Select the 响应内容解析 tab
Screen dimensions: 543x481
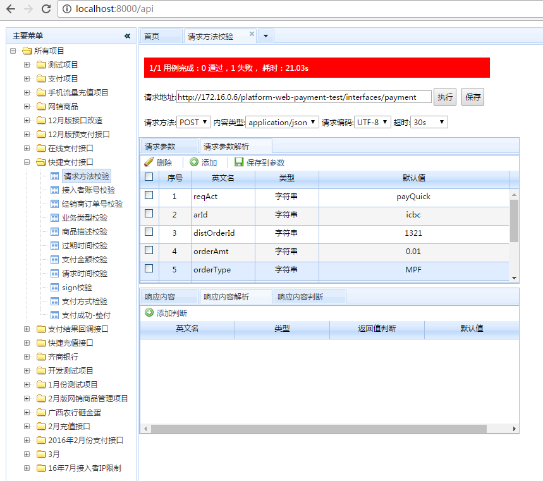pyautogui.click(x=236, y=297)
